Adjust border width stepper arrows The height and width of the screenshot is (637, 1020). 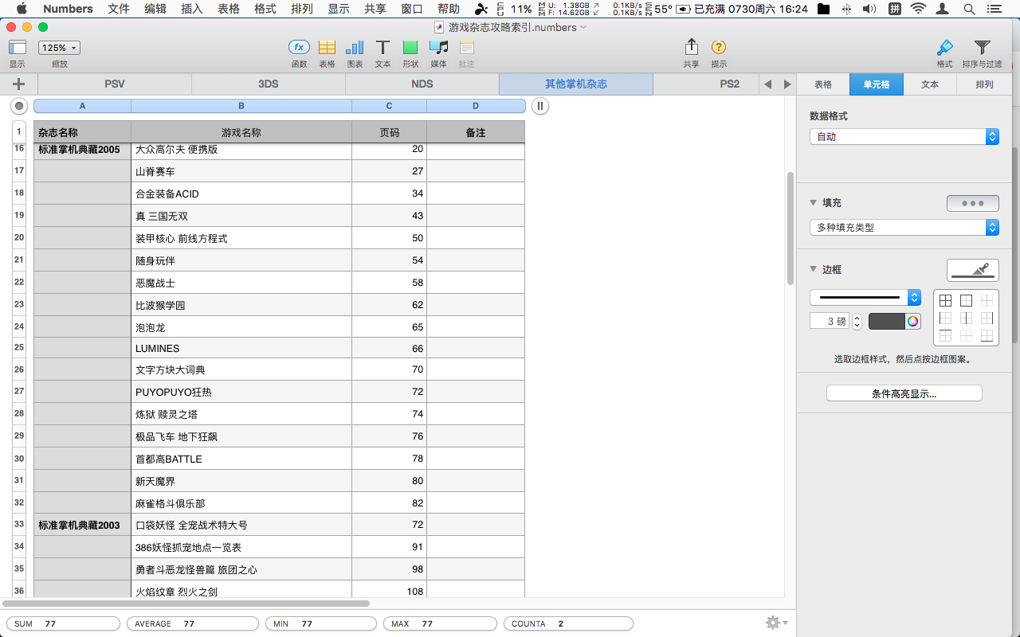(857, 321)
